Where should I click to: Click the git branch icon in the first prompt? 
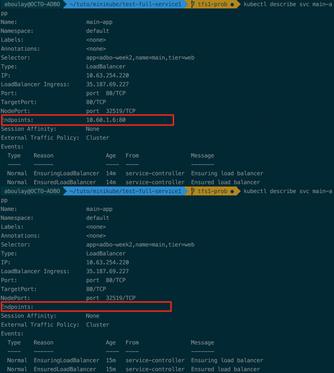(193, 4)
